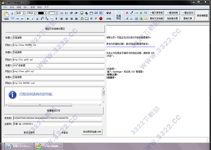Click the 一键加链接 button
This screenshot has width=211, height=150.
click(172, 13)
